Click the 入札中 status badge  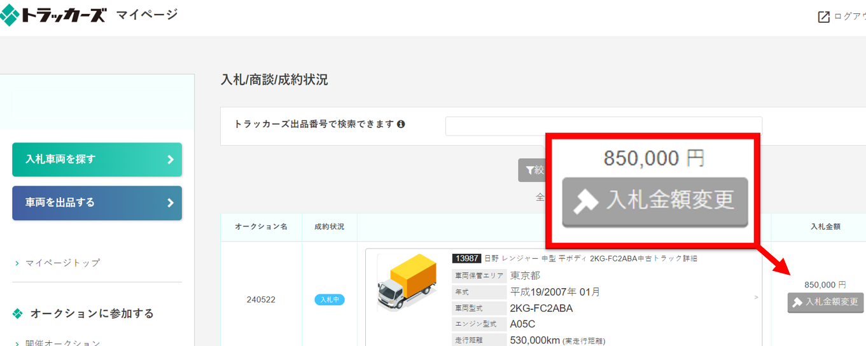(x=330, y=300)
